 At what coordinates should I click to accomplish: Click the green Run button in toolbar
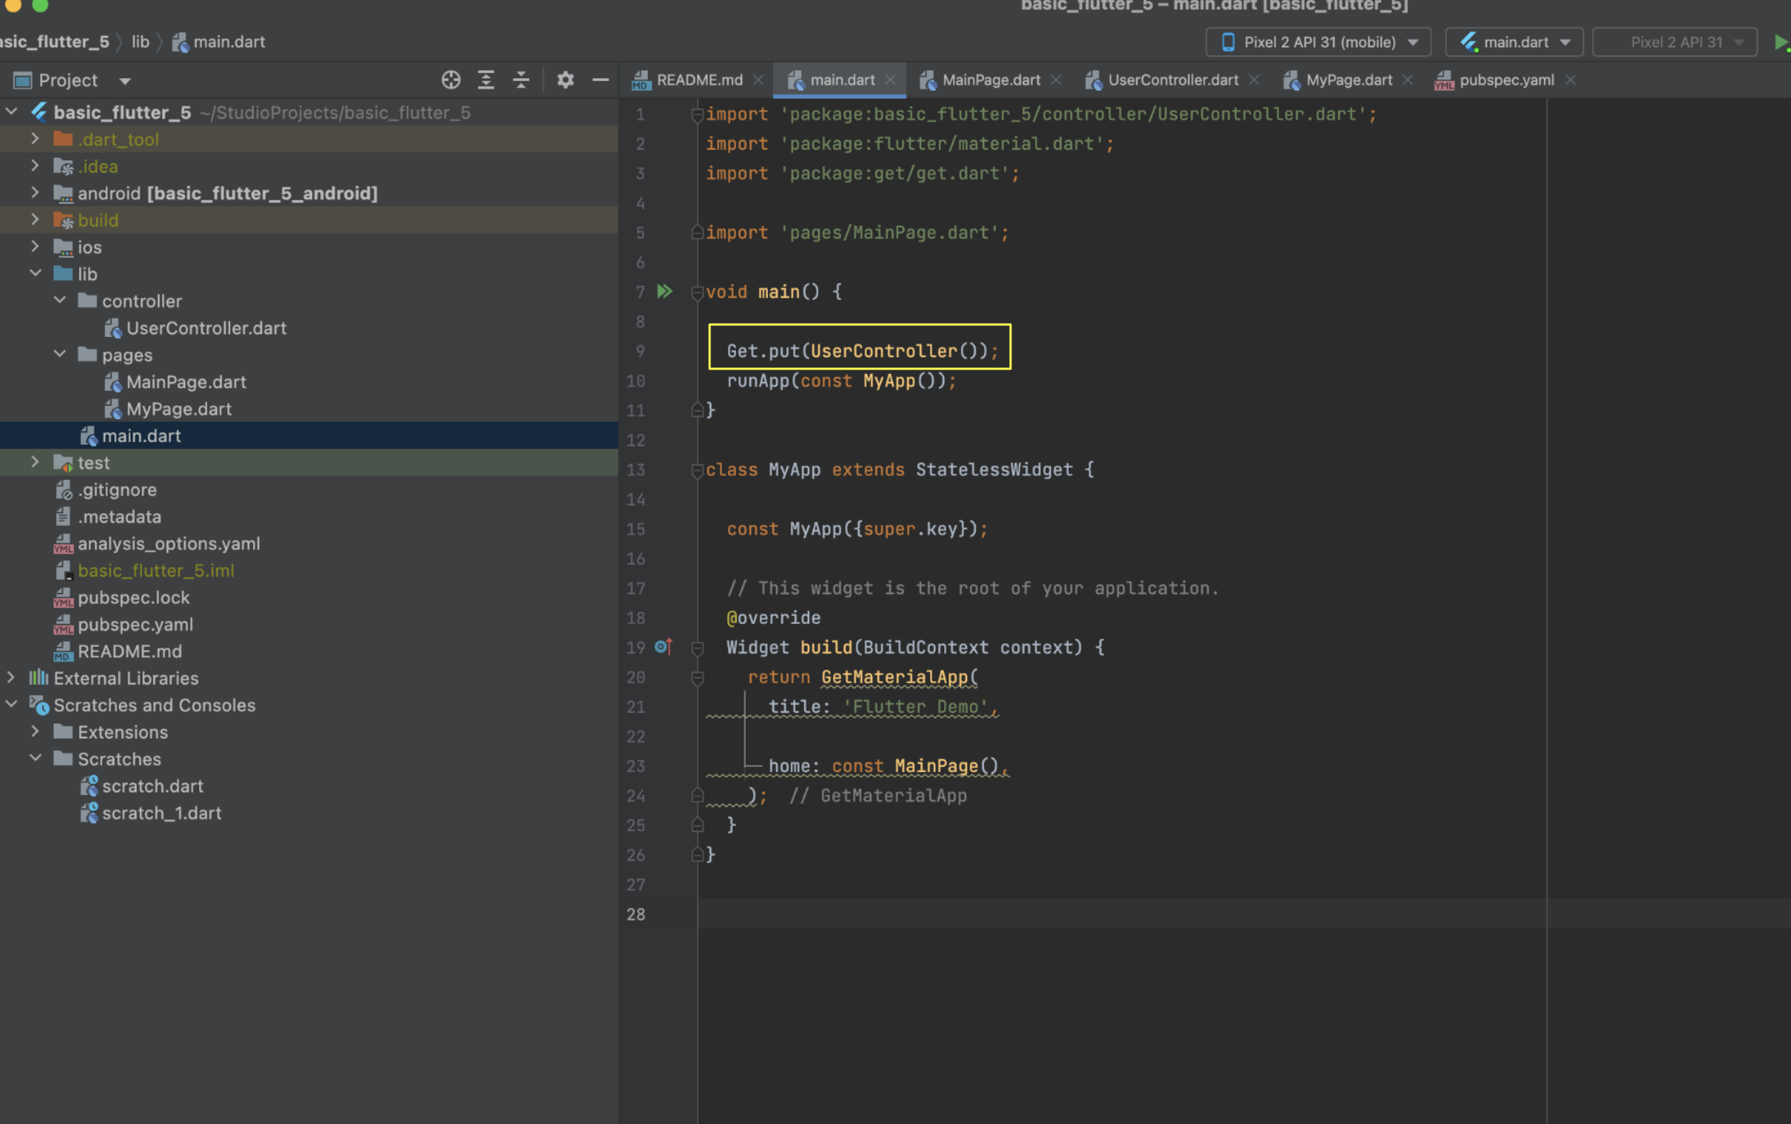1781,42
